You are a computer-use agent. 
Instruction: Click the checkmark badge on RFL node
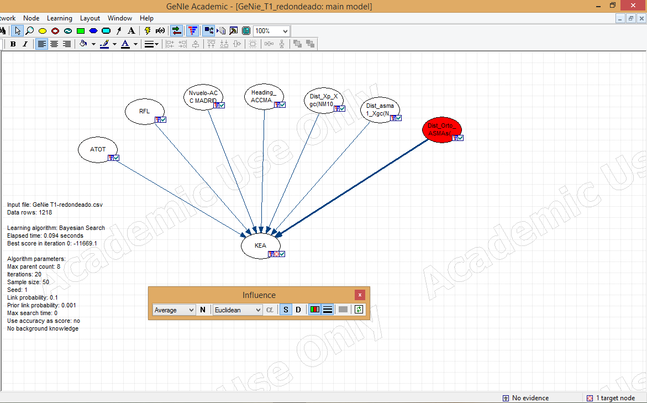[x=164, y=119]
